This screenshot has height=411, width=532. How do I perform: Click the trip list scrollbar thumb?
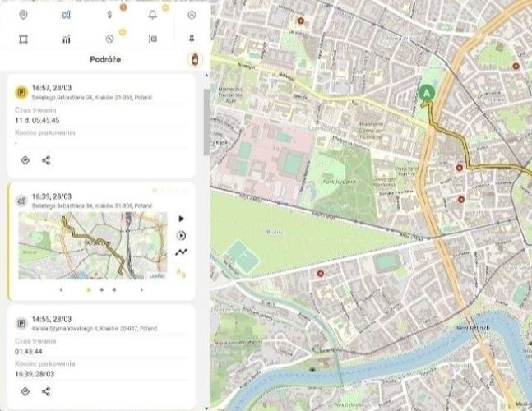click(206, 122)
